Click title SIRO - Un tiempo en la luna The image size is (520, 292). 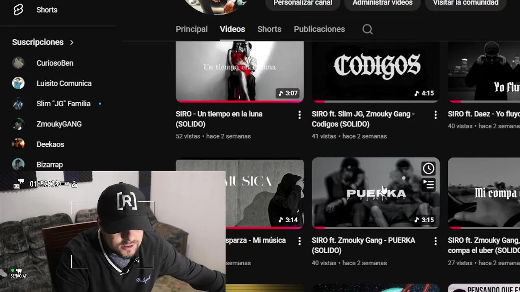[219, 119]
